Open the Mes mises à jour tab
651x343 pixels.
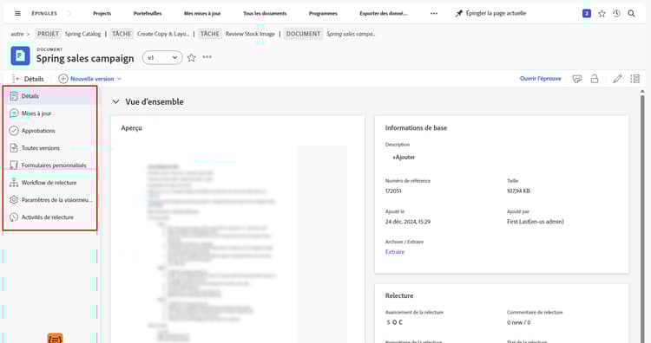coord(202,13)
